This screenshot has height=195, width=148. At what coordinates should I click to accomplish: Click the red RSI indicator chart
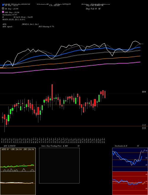click(130, 183)
